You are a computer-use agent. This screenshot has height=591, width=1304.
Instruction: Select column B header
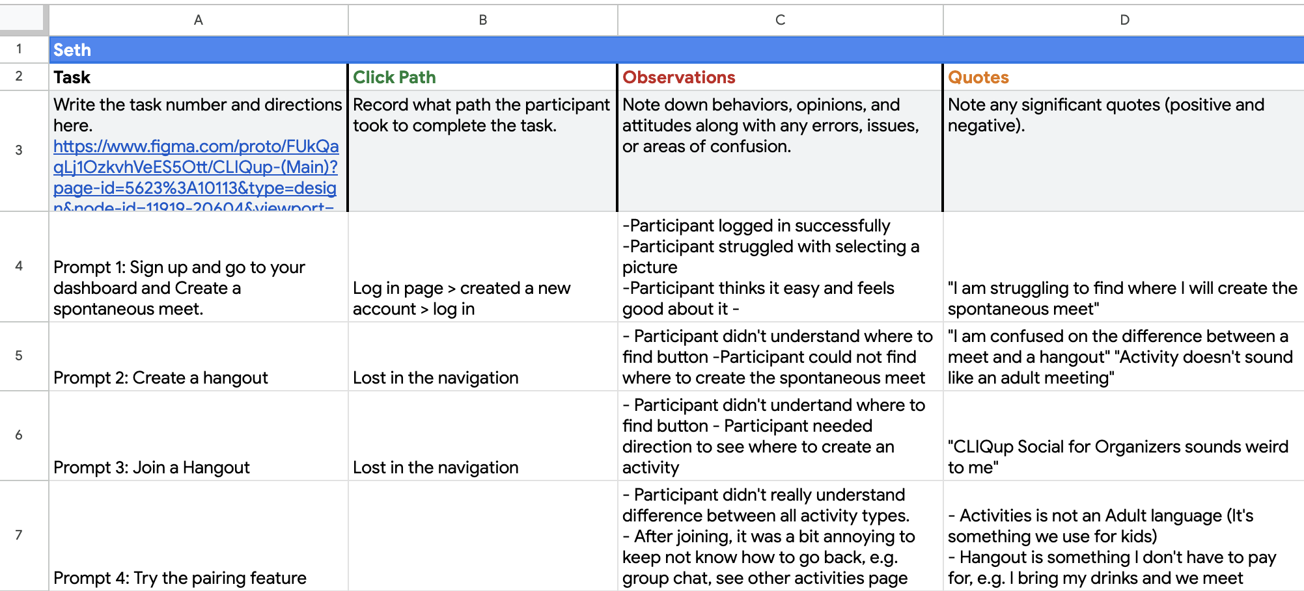483,20
